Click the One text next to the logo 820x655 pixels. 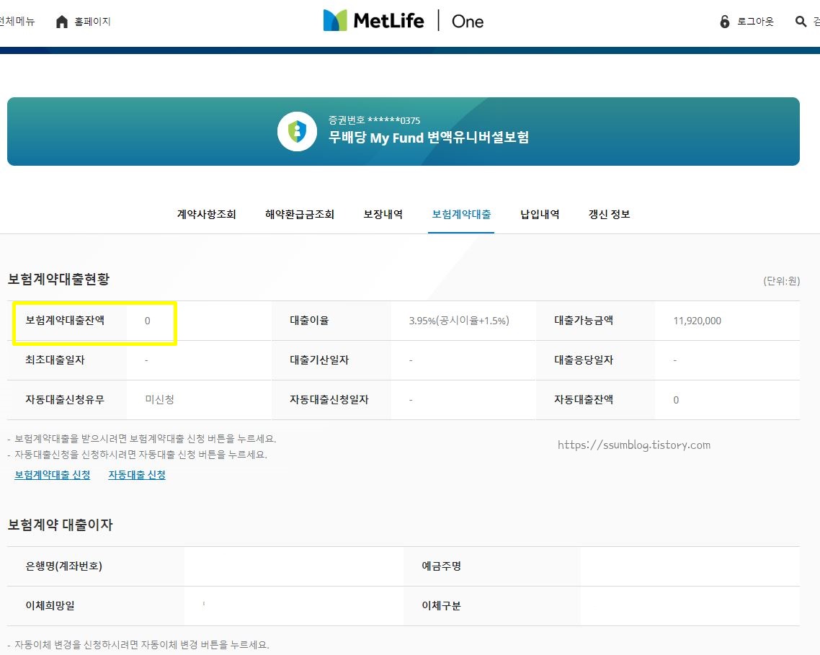click(468, 22)
